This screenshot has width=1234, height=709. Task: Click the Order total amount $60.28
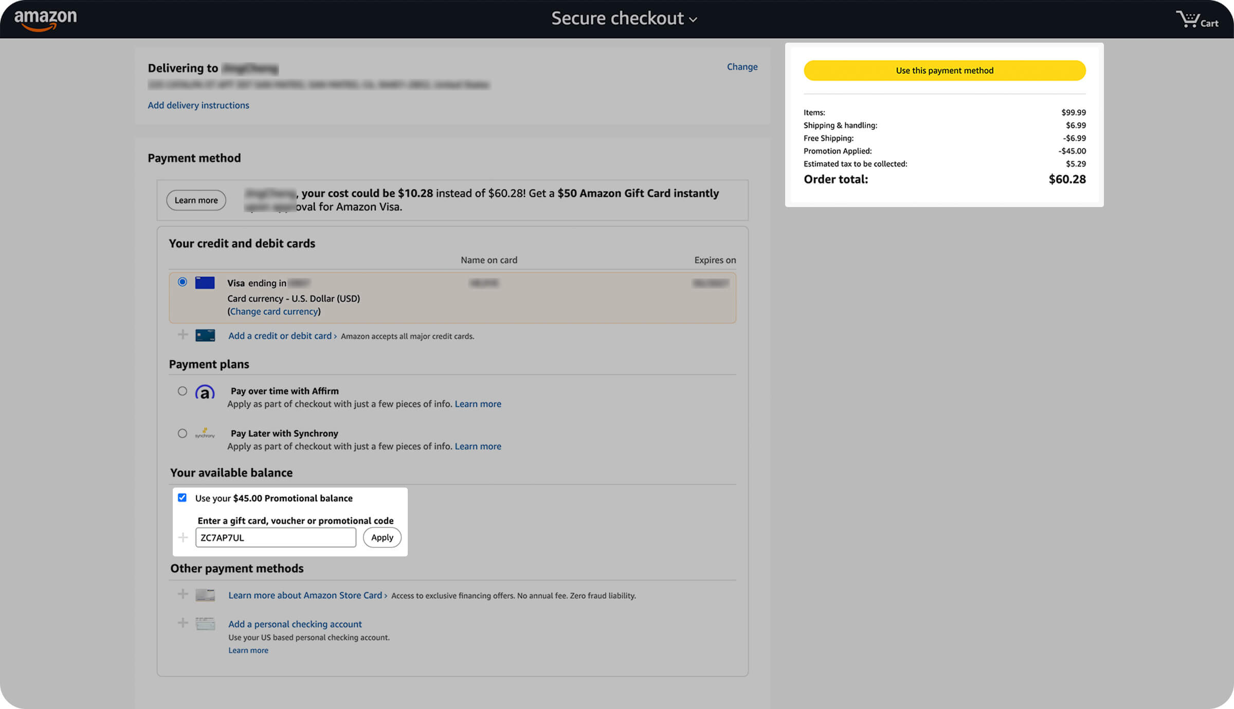[1067, 179]
